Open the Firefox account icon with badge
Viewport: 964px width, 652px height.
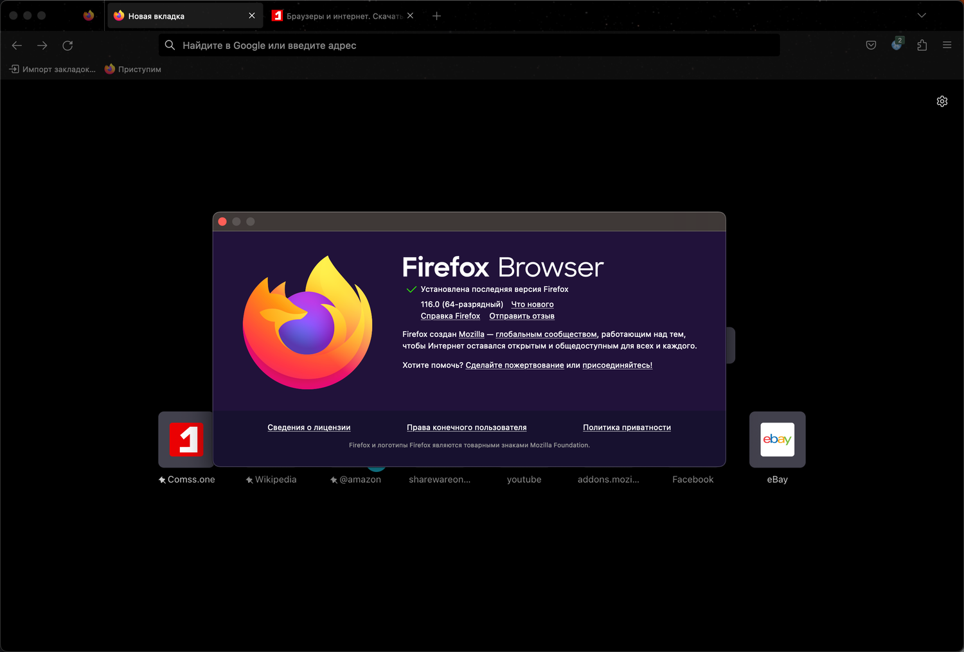(897, 44)
